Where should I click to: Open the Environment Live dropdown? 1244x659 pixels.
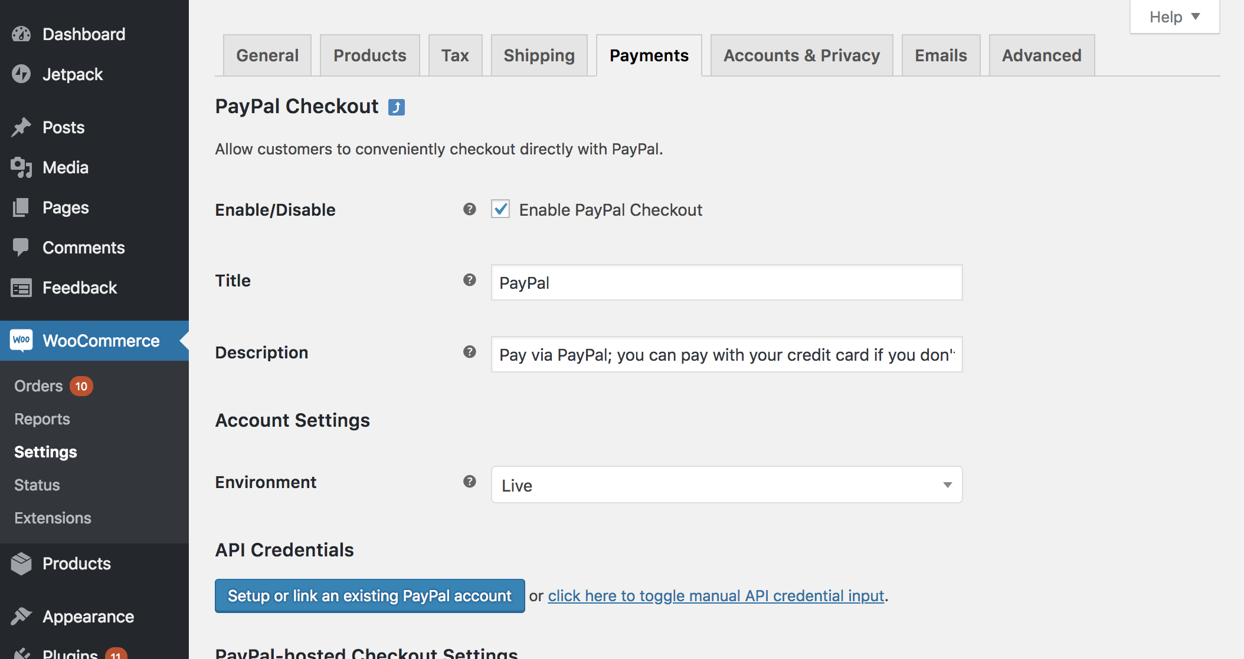point(726,485)
